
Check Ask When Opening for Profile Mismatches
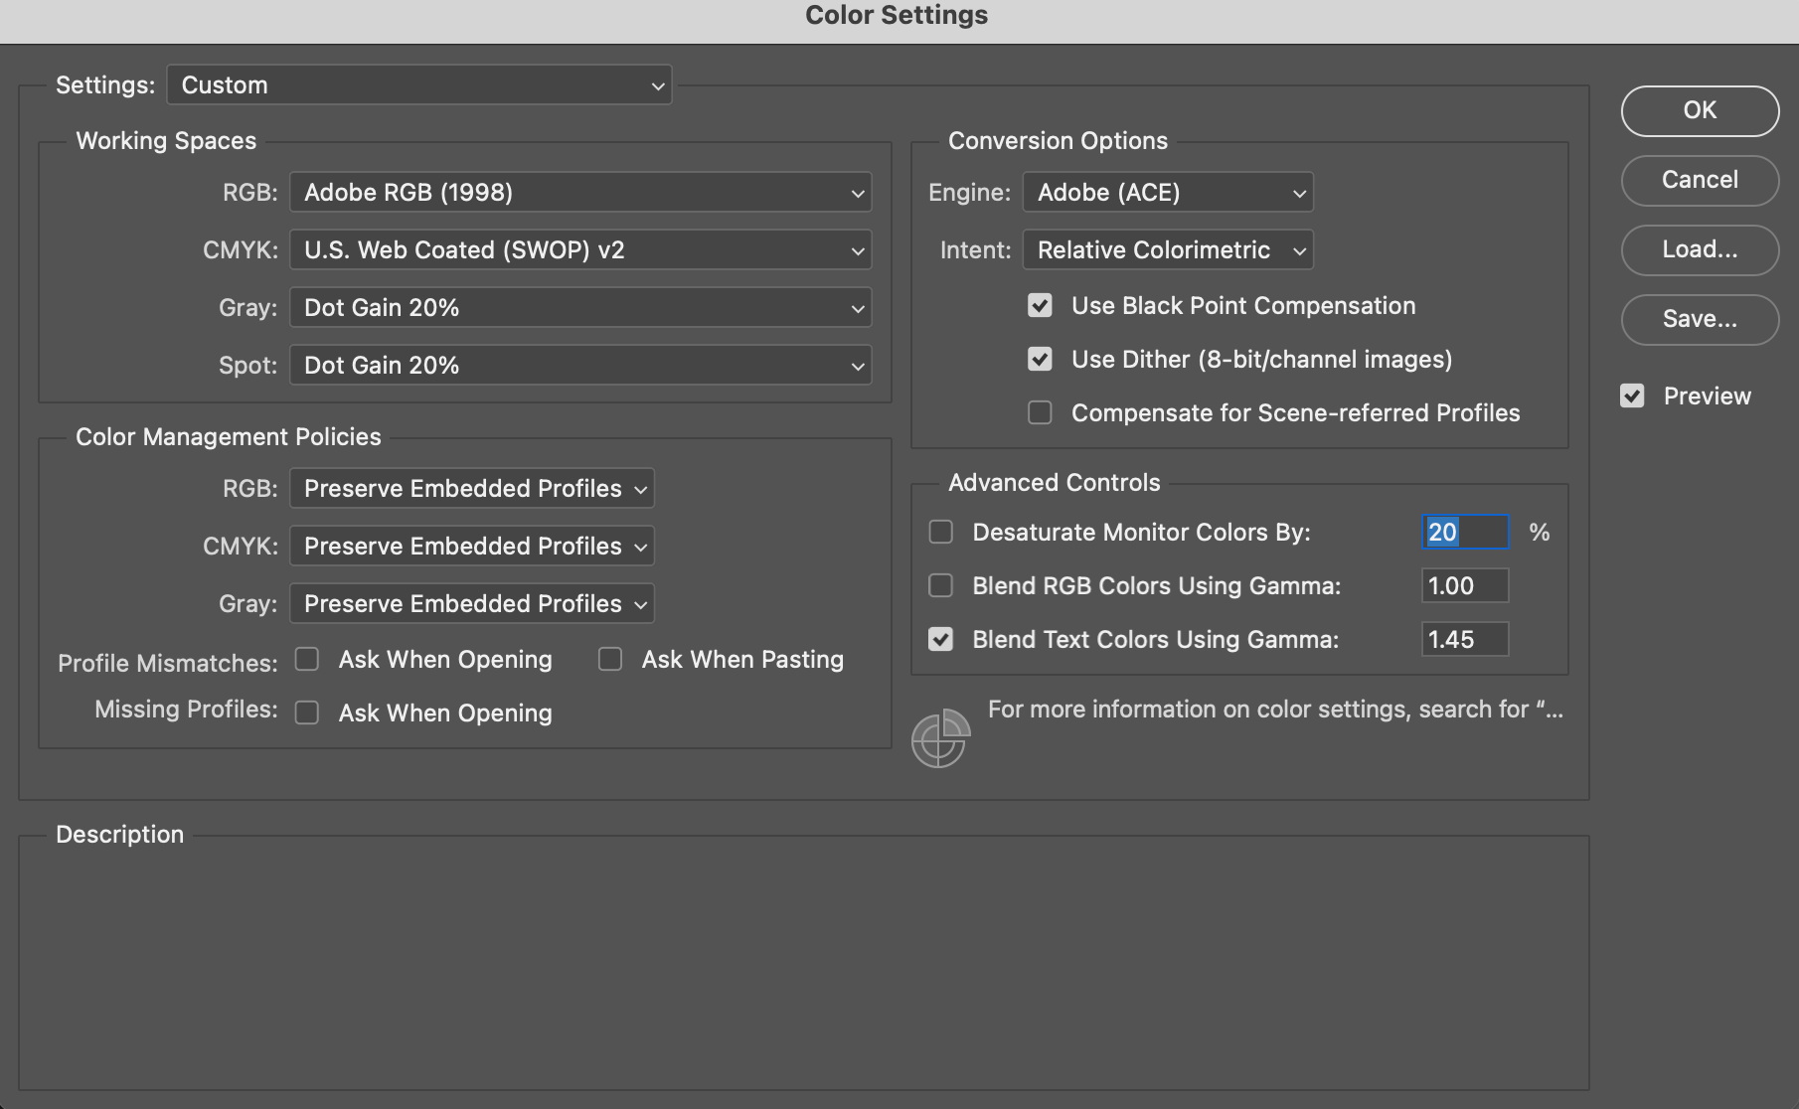306,659
